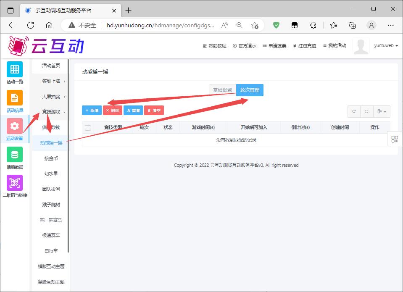Click the floating QR code widget

pyautogui.click(x=395, y=139)
